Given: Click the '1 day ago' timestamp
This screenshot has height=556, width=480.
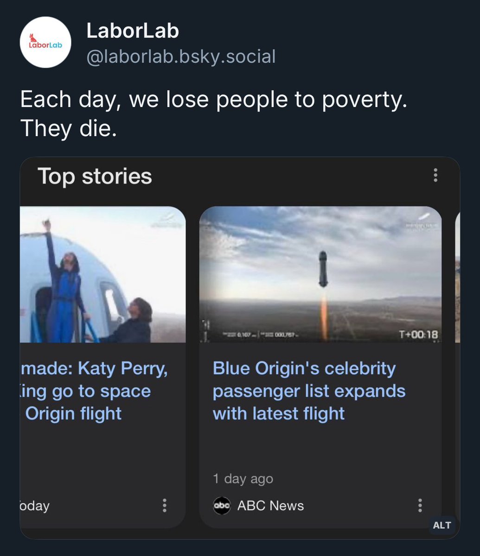Looking at the screenshot, I should pyautogui.click(x=243, y=479).
